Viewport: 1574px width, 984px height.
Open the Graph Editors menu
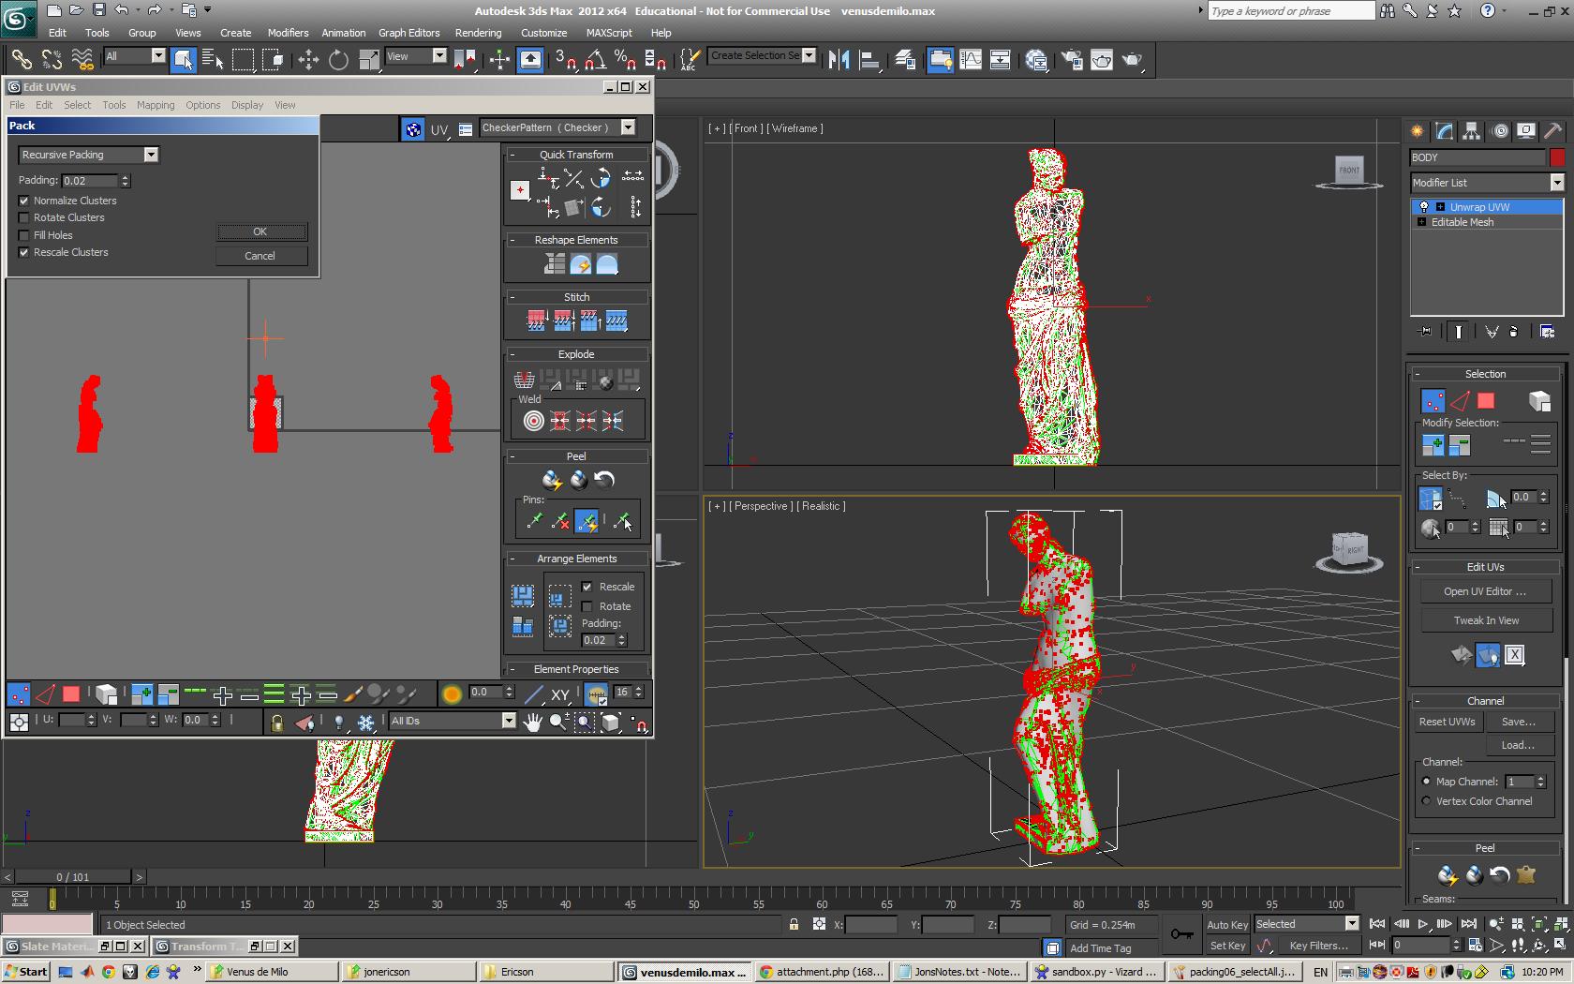[x=408, y=33]
